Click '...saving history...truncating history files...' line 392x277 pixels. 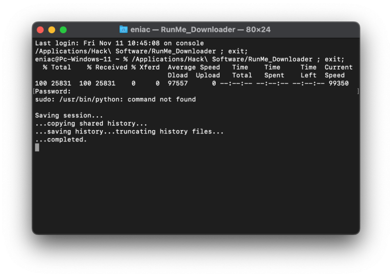pos(129,131)
